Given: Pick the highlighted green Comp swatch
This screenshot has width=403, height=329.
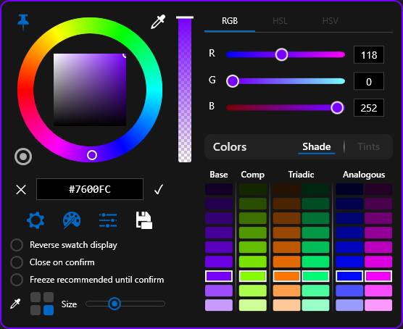Looking at the screenshot, I should pyautogui.click(x=253, y=276).
